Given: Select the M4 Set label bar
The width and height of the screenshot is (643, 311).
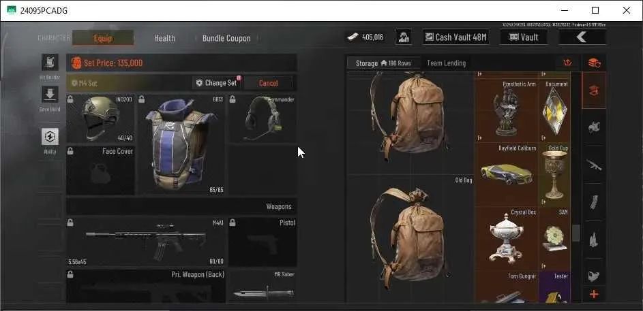Looking at the screenshot, I should [129, 82].
